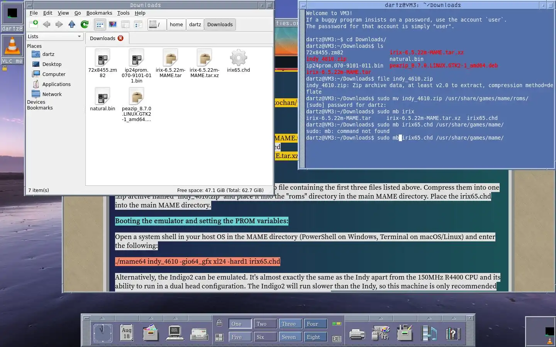Click the Downloads breadcrumb button
Viewport: 556px width, 347px height.
point(220,24)
